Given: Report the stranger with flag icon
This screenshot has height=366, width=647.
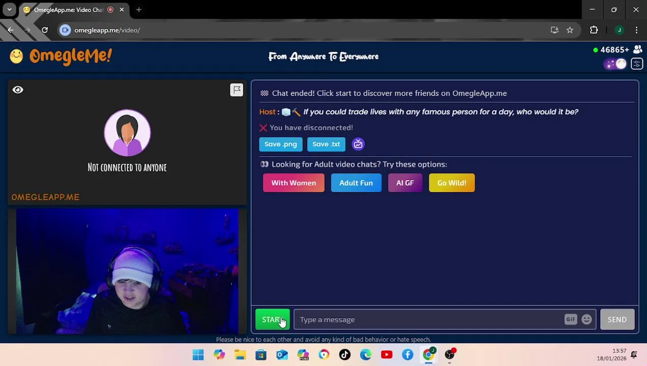Looking at the screenshot, I should [x=237, y=90].
